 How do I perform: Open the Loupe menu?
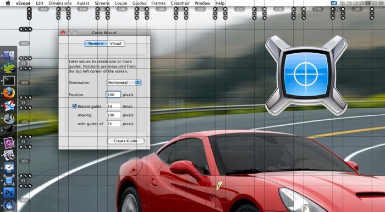click(x=121, y=3)
